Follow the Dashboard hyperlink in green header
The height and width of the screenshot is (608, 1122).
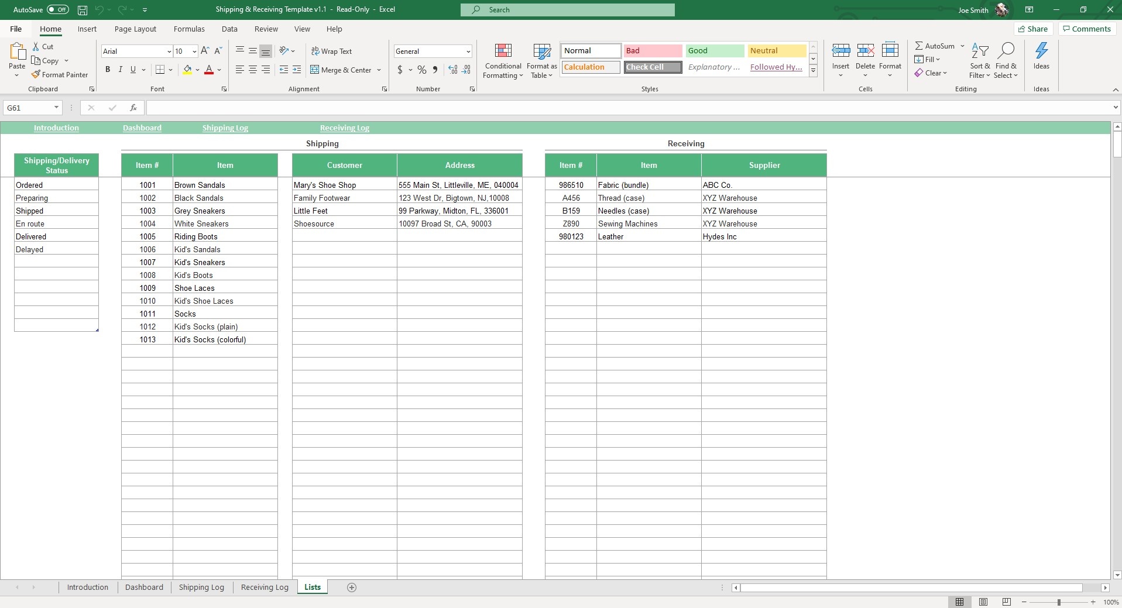142,128
